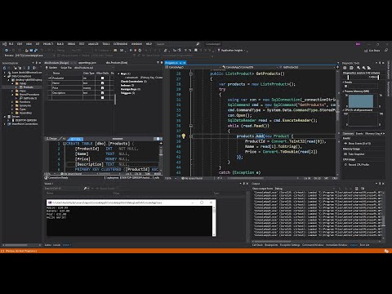The height and width of the screenshot is (294, 392).
Task: Open the Events tab in Diagnostic Tools
Action: click(359, 133)
